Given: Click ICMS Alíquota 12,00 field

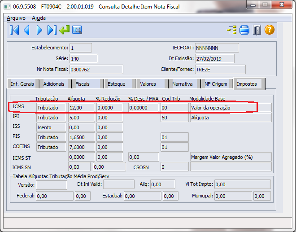Looking at the screenshot, I should (x=81, y=108).
